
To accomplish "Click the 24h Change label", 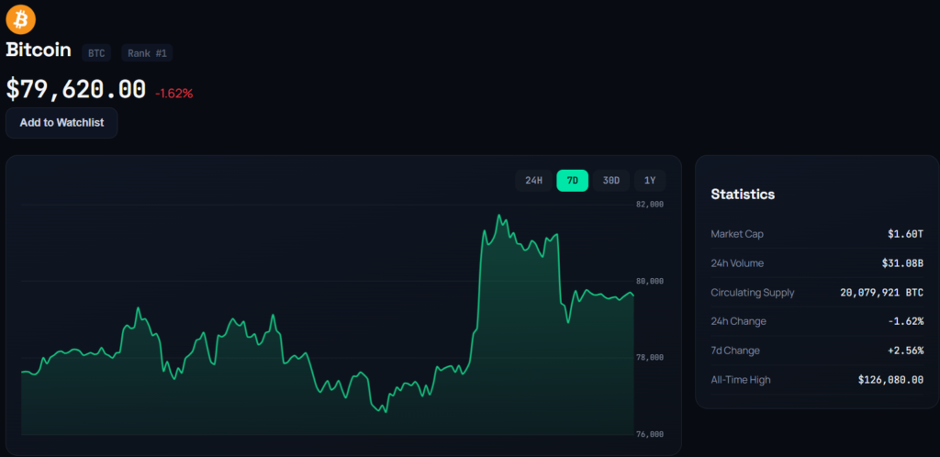I will pyautogui.click(x=738, y=321).
